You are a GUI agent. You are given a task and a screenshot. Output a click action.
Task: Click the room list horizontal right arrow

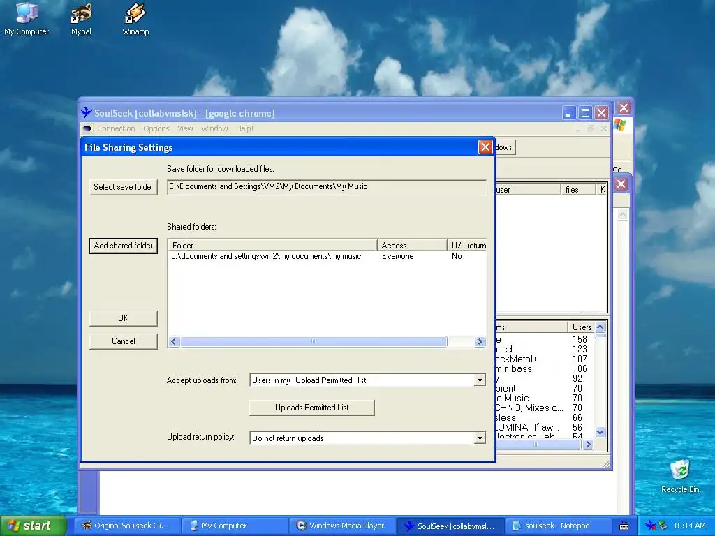click(x=588, y=445)
